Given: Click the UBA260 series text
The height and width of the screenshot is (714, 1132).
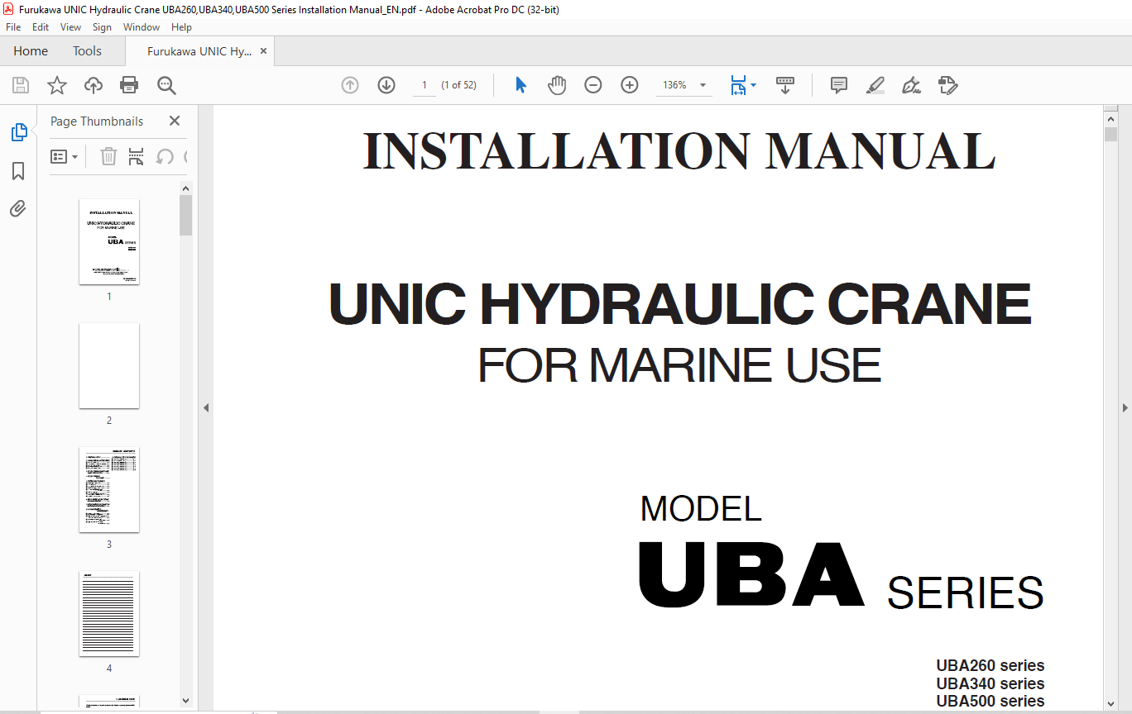Looking at the screenshot, I should pyautogui.click(x=990, y=665).
